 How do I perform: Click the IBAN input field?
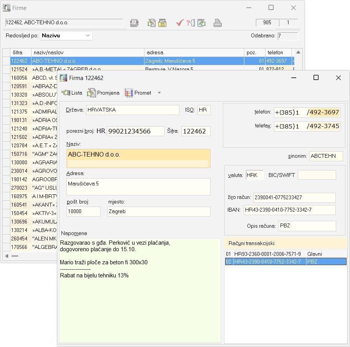pyautogui.click(x=289, y=210)
